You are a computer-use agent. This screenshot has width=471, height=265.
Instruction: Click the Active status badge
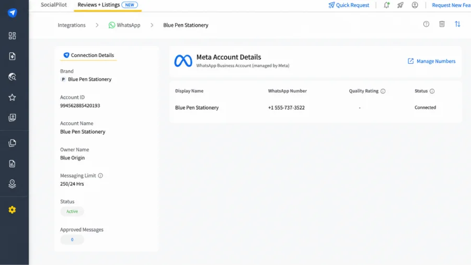pyautogui.click(x=72, y=212)
